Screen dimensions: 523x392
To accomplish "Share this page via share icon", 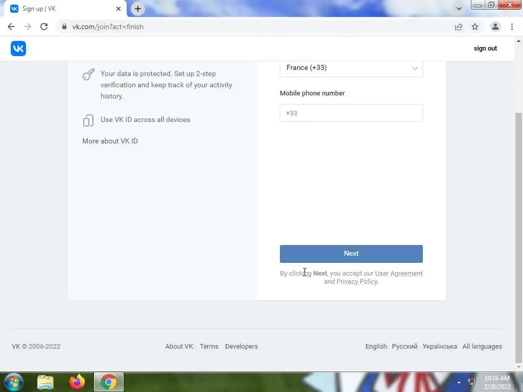I will (459, 27).
